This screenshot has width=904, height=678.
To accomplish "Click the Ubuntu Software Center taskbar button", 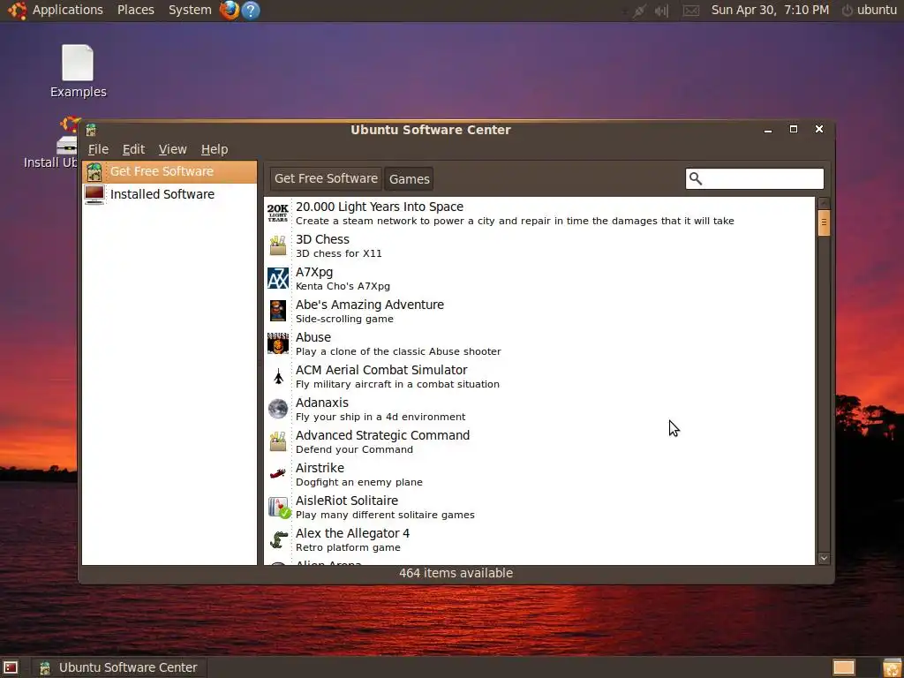I will click(119, 667).
